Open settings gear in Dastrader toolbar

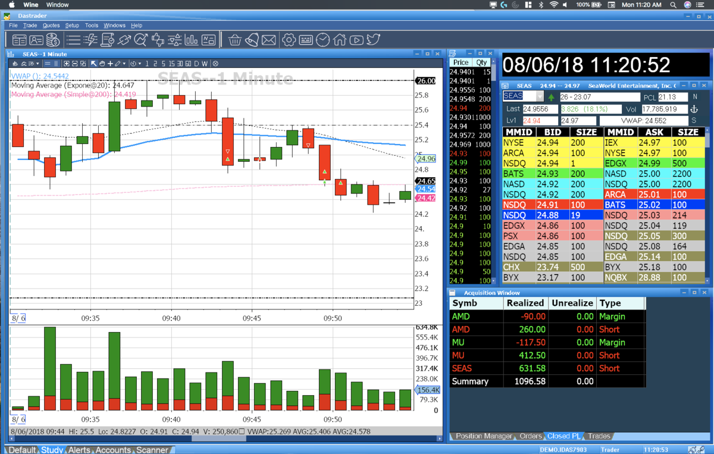tap(289, 40)
